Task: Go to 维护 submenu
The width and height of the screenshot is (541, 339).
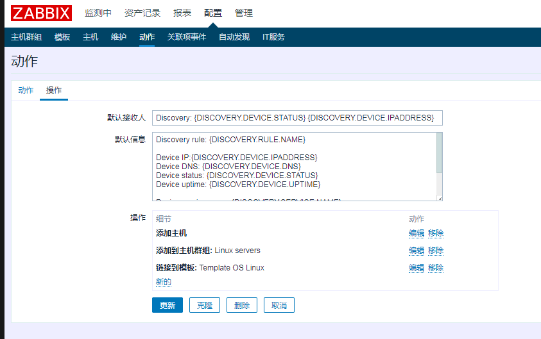Action: point(119,37)
